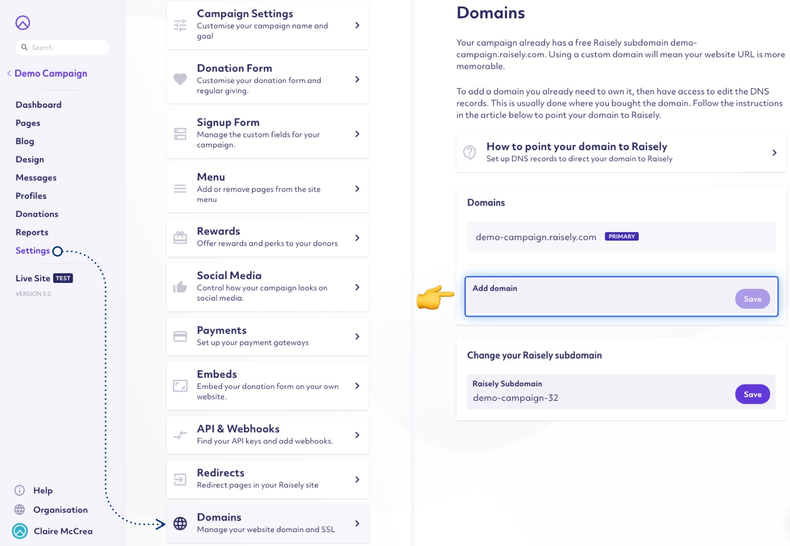This screenshot has width=790, height=546.
Task: Expand Social Media chevron
Action: 357,287
